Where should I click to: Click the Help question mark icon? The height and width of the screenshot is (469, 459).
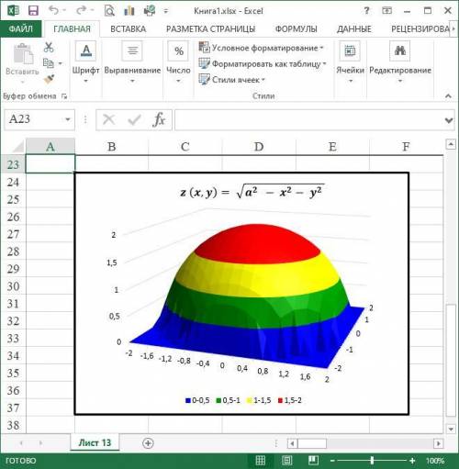366,11
